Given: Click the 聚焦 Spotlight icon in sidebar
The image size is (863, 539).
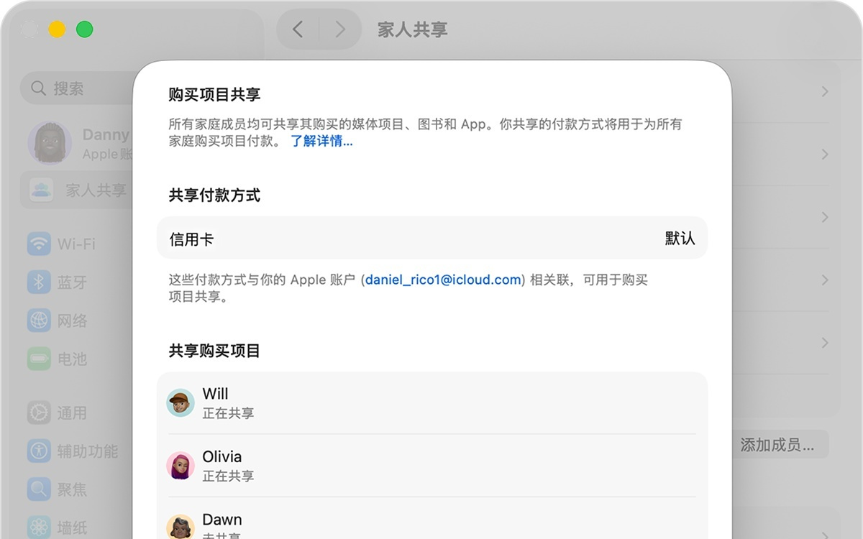Looking at the screenshot, I should click(38, 489).
